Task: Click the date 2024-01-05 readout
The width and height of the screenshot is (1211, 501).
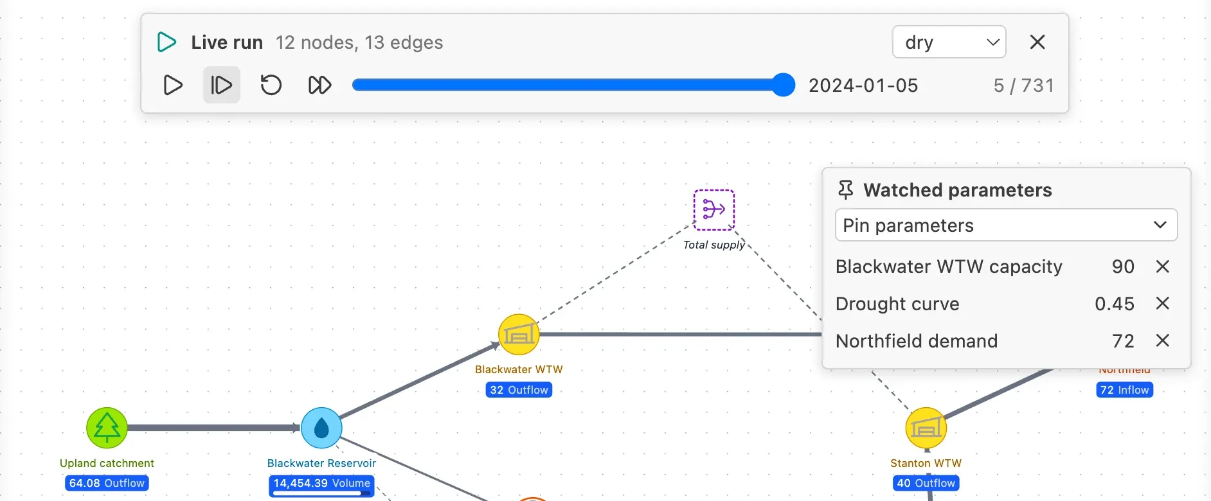Action: click(x=863, y=85)
